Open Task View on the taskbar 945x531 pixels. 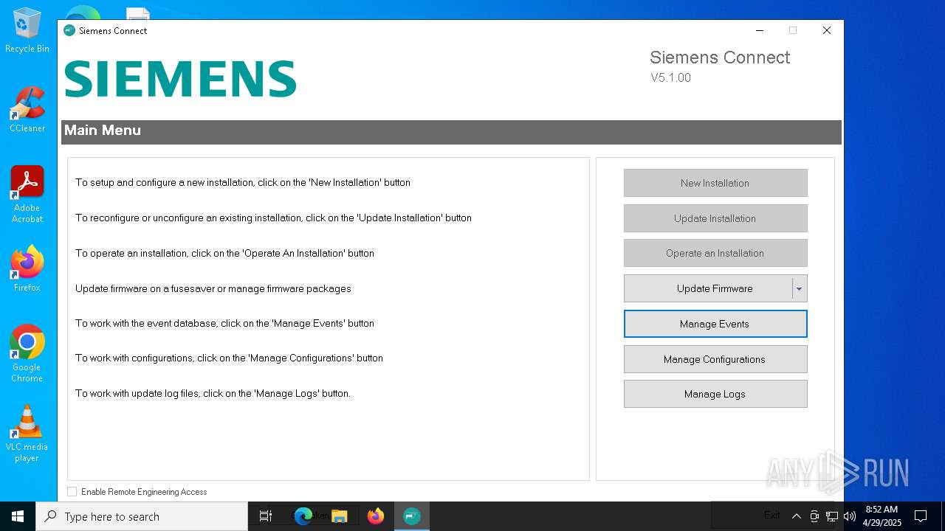pyautogui.click(x=266, y=516)
